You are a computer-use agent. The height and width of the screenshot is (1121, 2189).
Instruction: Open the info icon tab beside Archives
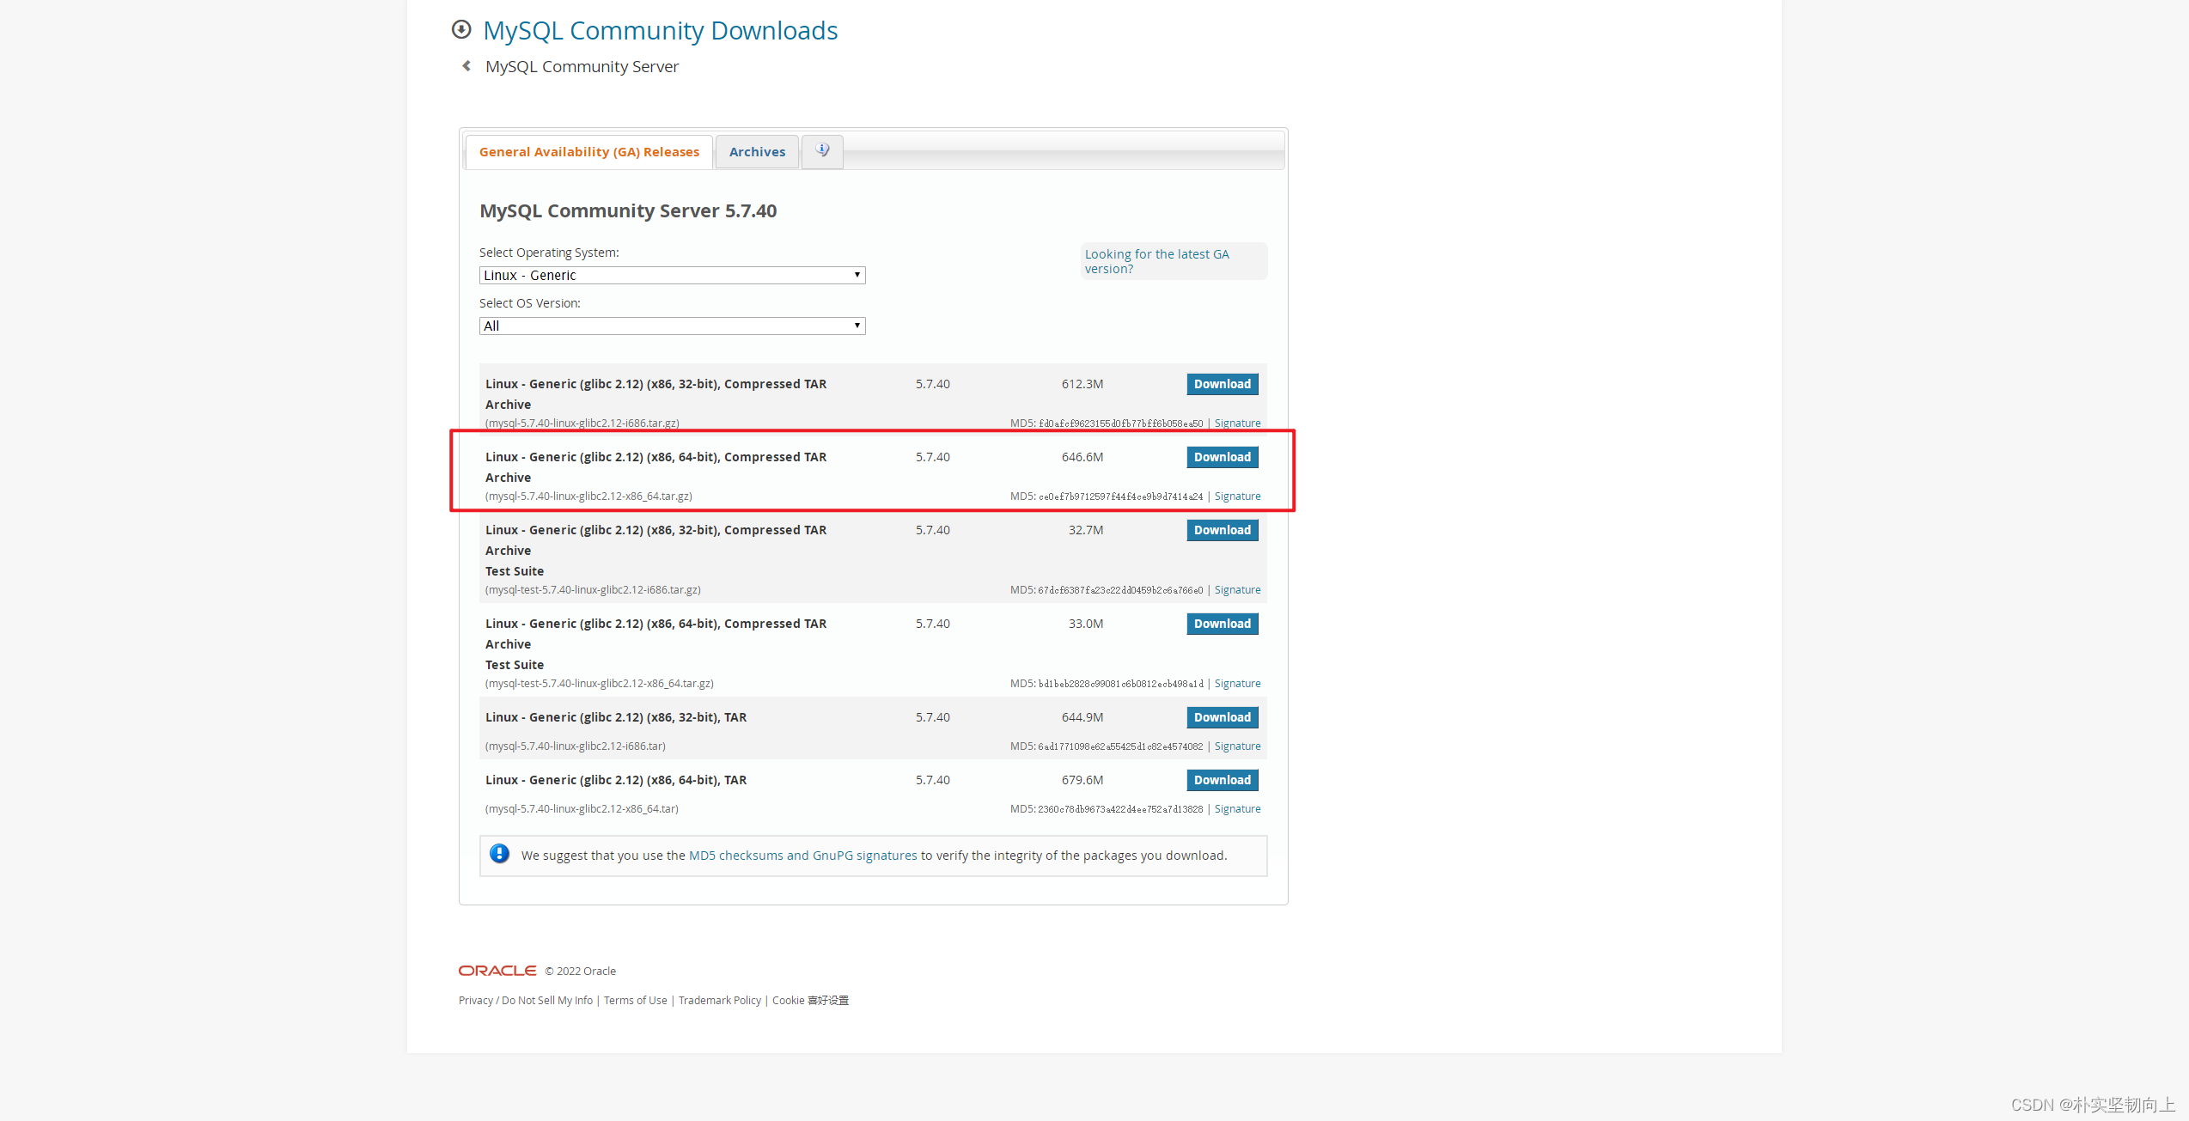(x=821, y=150)
